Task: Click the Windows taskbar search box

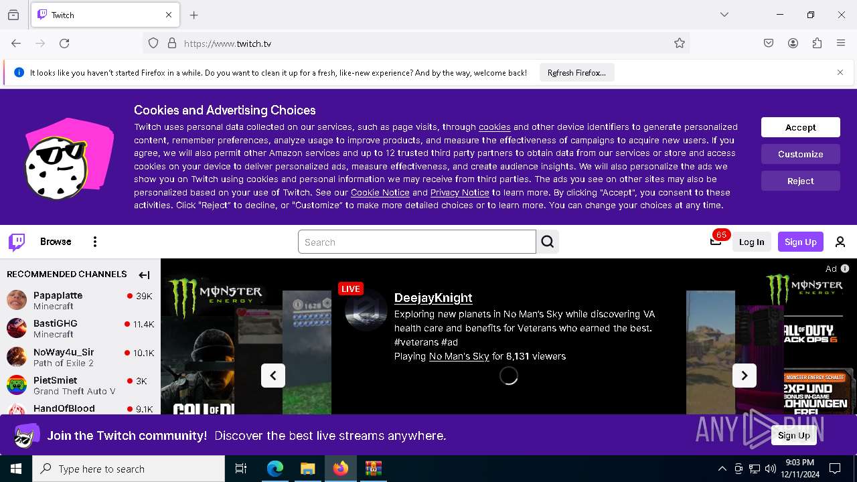Action: coord(129,469)
